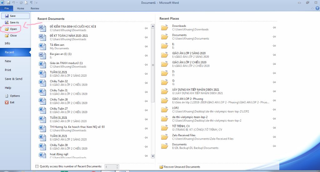Increase the recent documents number spinner
Image resolution: width=320 pixels, height=172 pixels.
[x=117, y=165]
